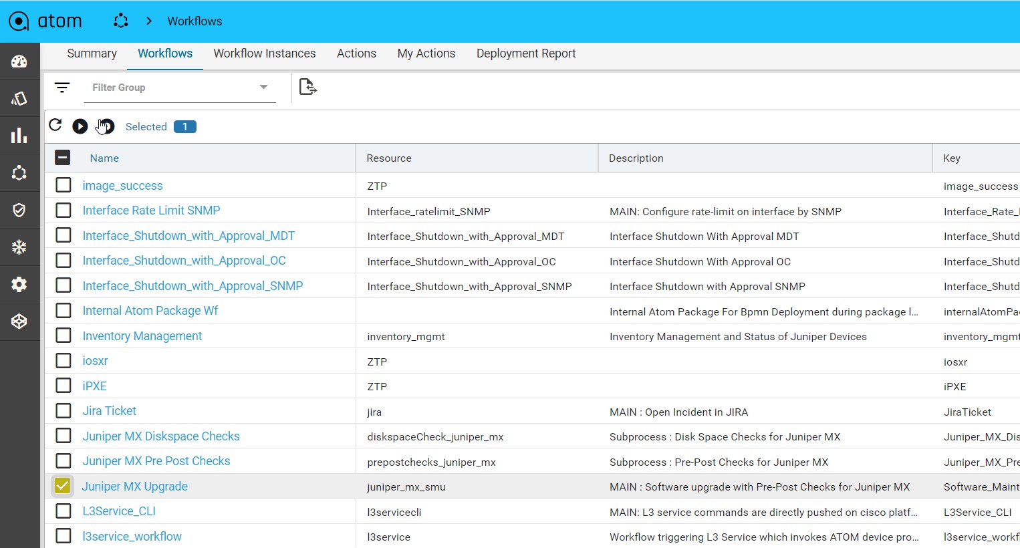Click the icon under the hand cursor
Viewport: 1020px width, 548px height.
106,126
